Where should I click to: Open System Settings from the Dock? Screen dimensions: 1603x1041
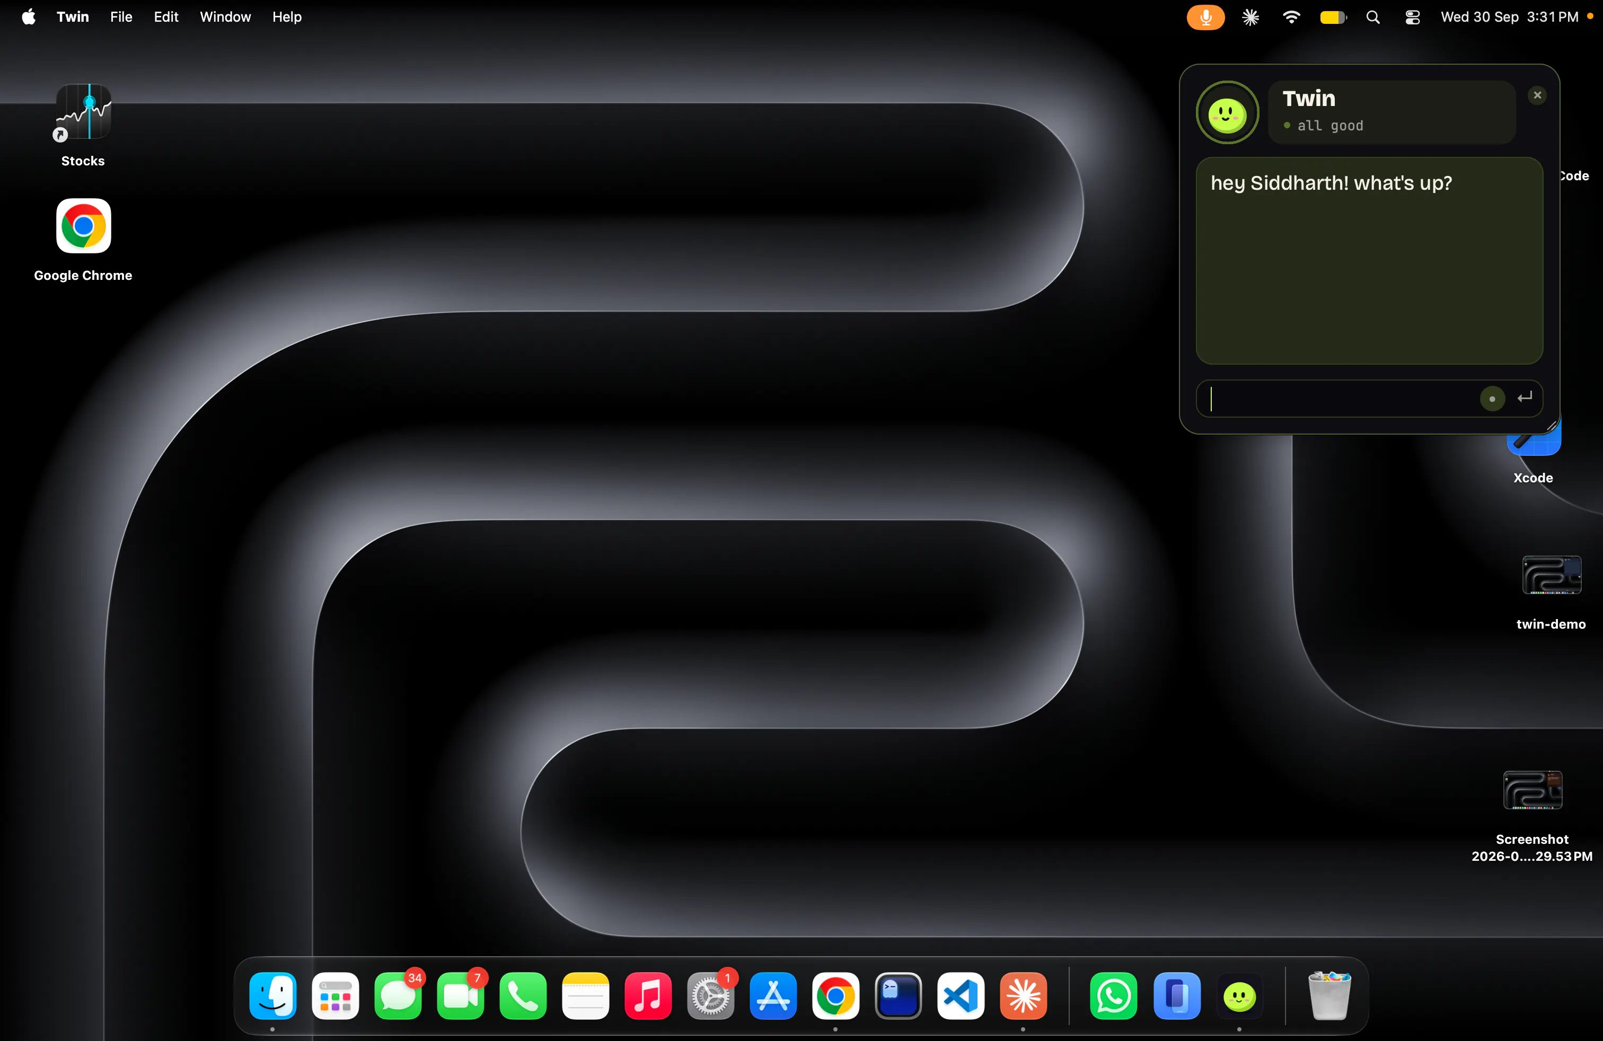(x=710, y=995)
